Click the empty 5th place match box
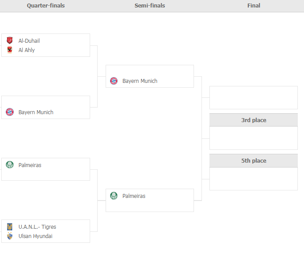The width and height of the screenshot is (304, 268). 253,179
